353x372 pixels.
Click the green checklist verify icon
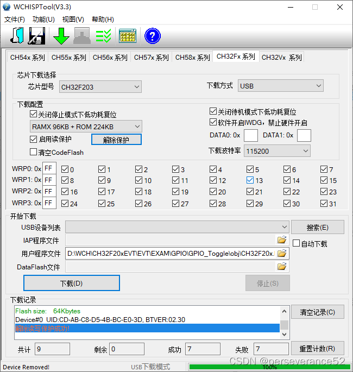click(x=103, y=36)
